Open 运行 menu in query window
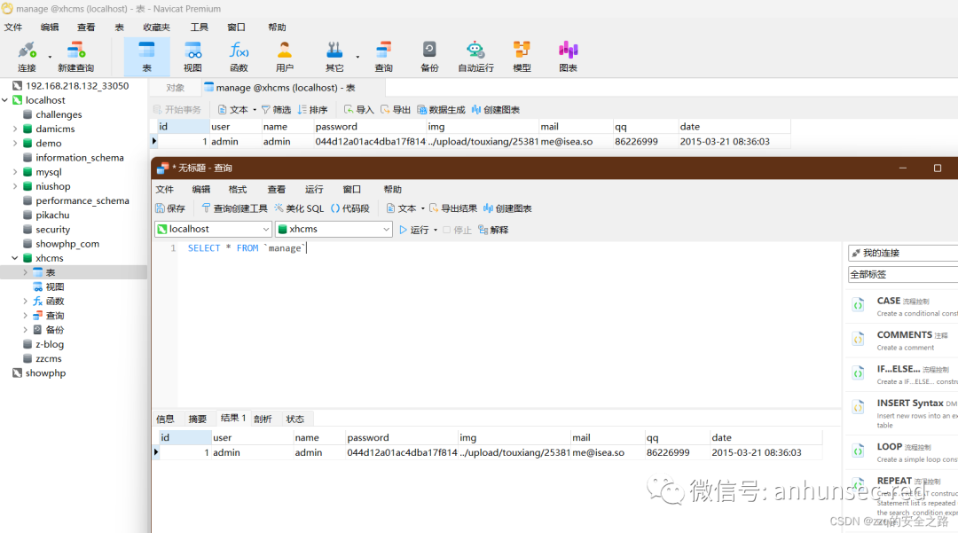The width and height of the screenshot is (958, 533). 314,190
